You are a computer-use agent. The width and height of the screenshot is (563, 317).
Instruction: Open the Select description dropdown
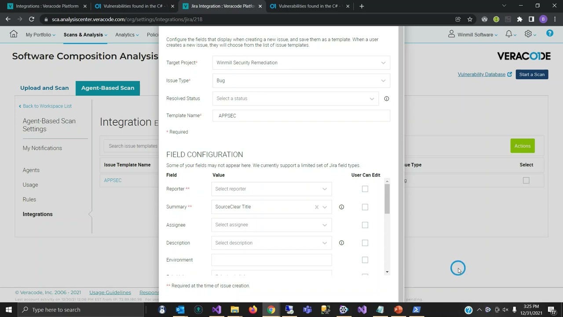click(x=271, y=243)
